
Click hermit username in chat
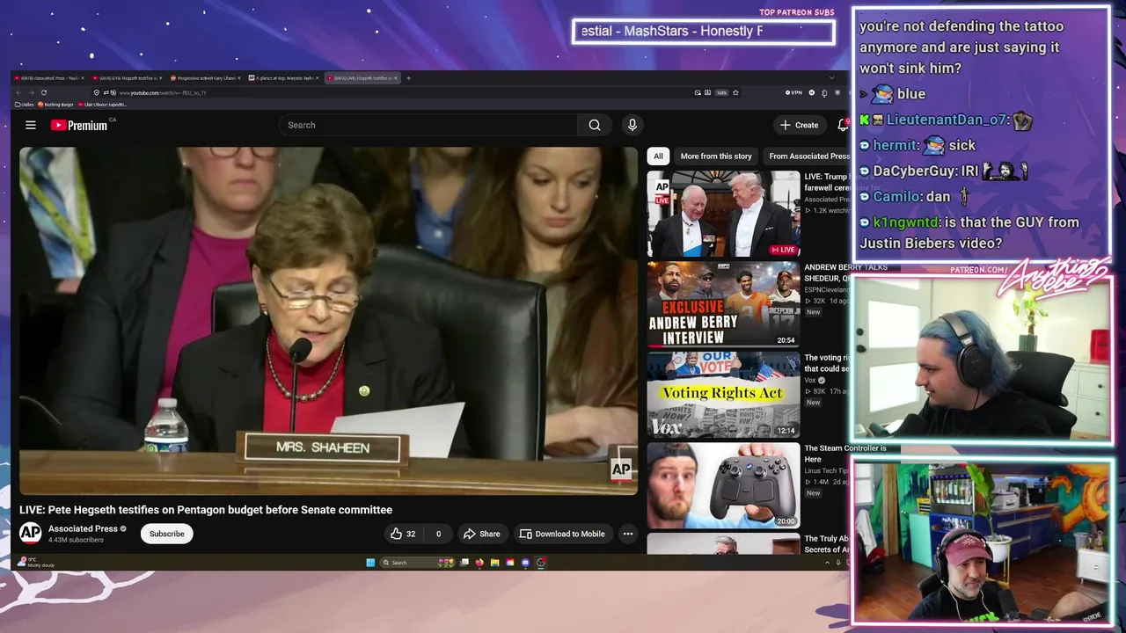point(896,145)
